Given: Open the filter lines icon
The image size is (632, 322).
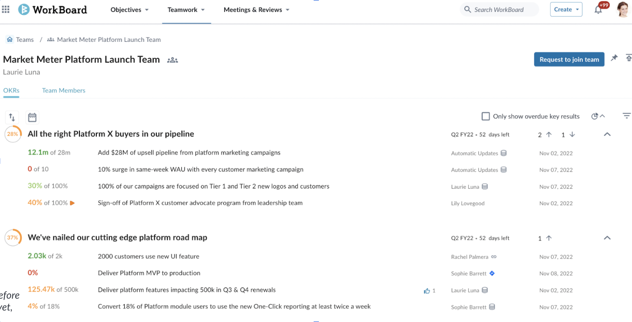Looking at the screenshot, I should pos(627,116).
